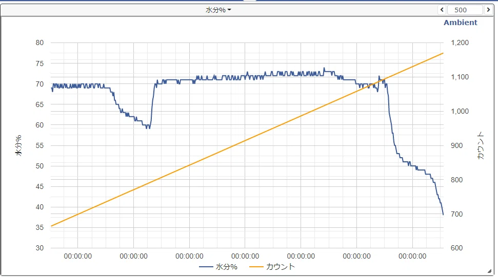This screenshot has width=498, height=277.
Task: Click the 600 right axis label
Action: (x=456, y=248)
